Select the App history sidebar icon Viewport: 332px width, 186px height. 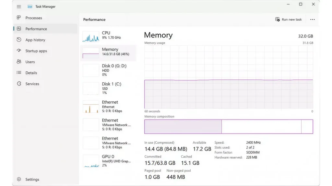19,40
